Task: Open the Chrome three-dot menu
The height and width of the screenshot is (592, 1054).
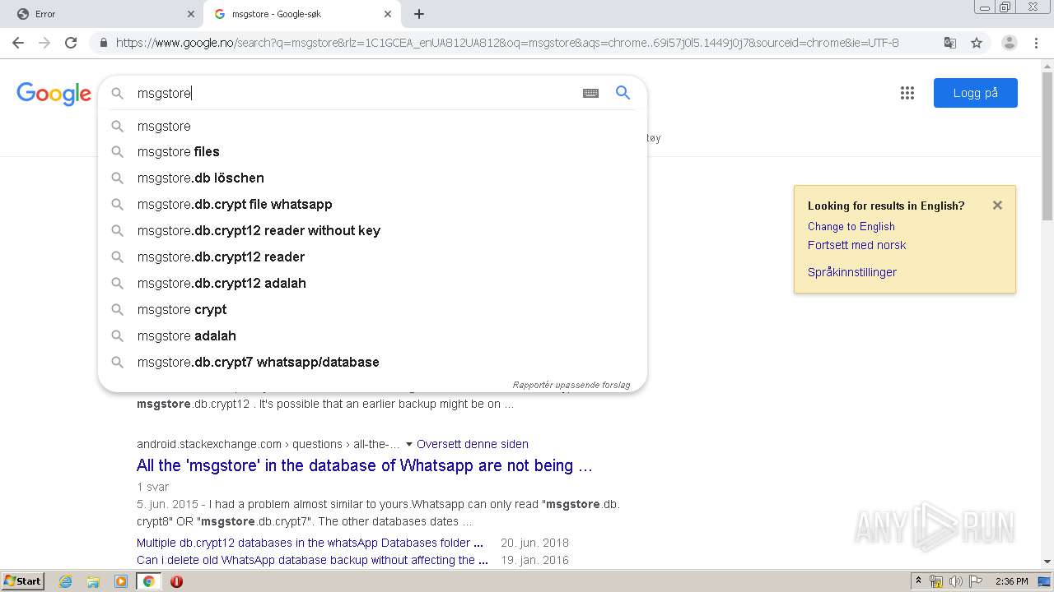Action: 1037,43
